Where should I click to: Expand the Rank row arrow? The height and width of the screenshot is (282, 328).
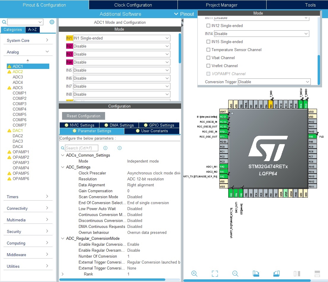(x=63, y=274)
